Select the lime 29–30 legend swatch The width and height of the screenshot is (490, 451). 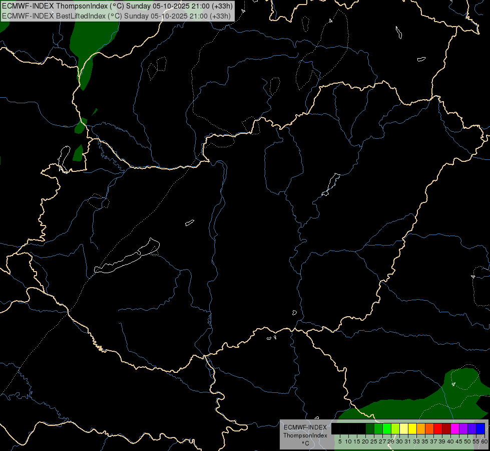click(395, 428)
